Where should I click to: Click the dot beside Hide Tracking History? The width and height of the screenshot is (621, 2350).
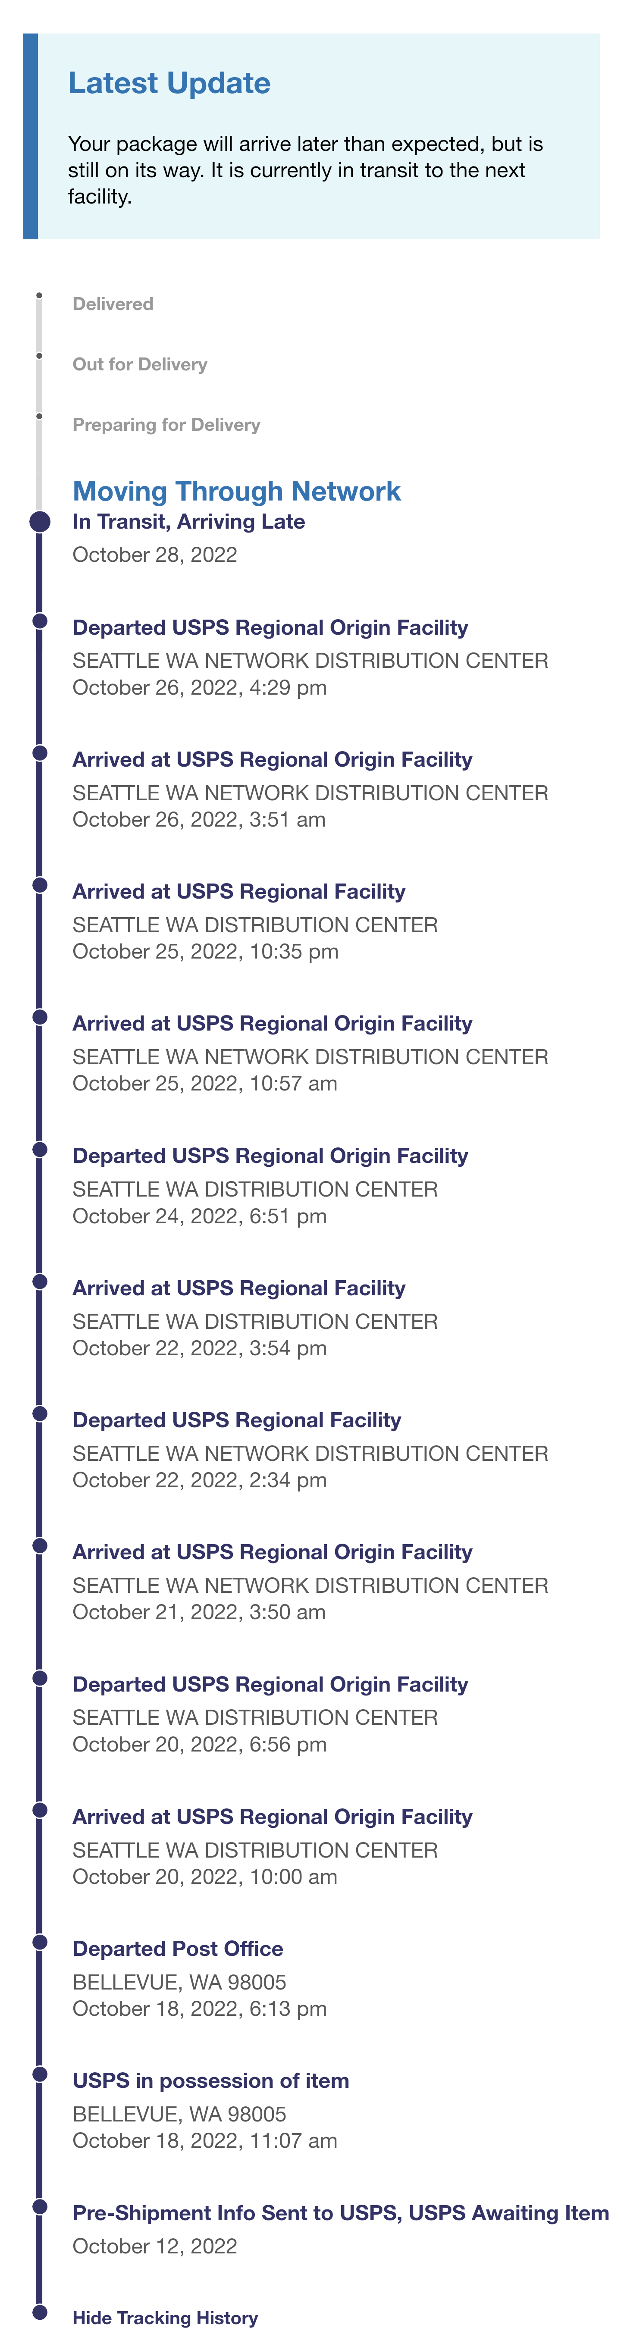pyautogui.click(x=39, y=2312)
